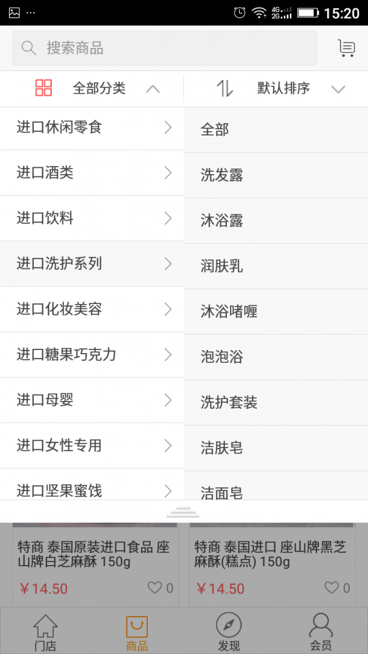Open the shopping cart icon
The image size is (368, 654).
pos(347,48)
